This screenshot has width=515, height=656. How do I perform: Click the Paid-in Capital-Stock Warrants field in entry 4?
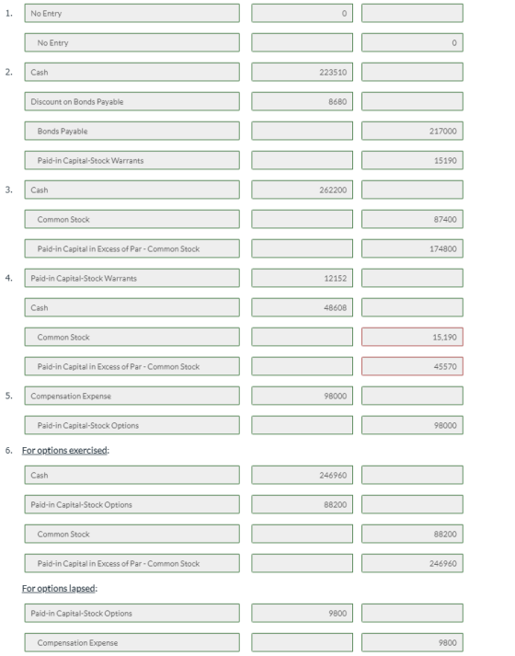(x=132, y=278)
